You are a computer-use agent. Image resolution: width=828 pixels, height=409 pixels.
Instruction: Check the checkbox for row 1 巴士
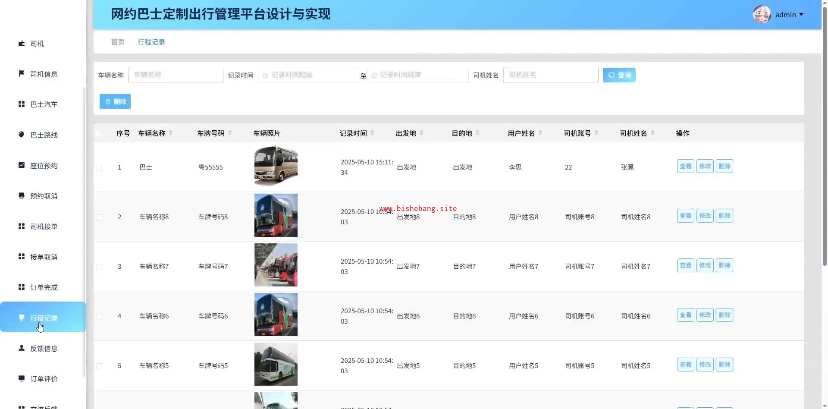point(100,167)
